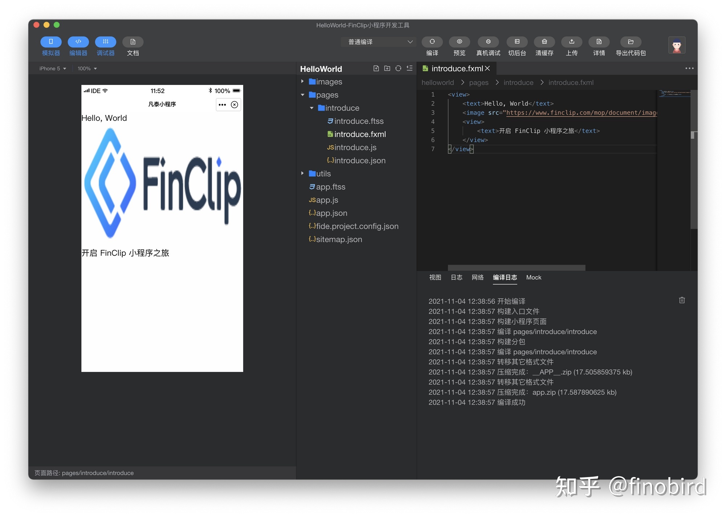726x517 pixels.
Task: Switch to the 日志 log tab
Action: coord(456,278)
